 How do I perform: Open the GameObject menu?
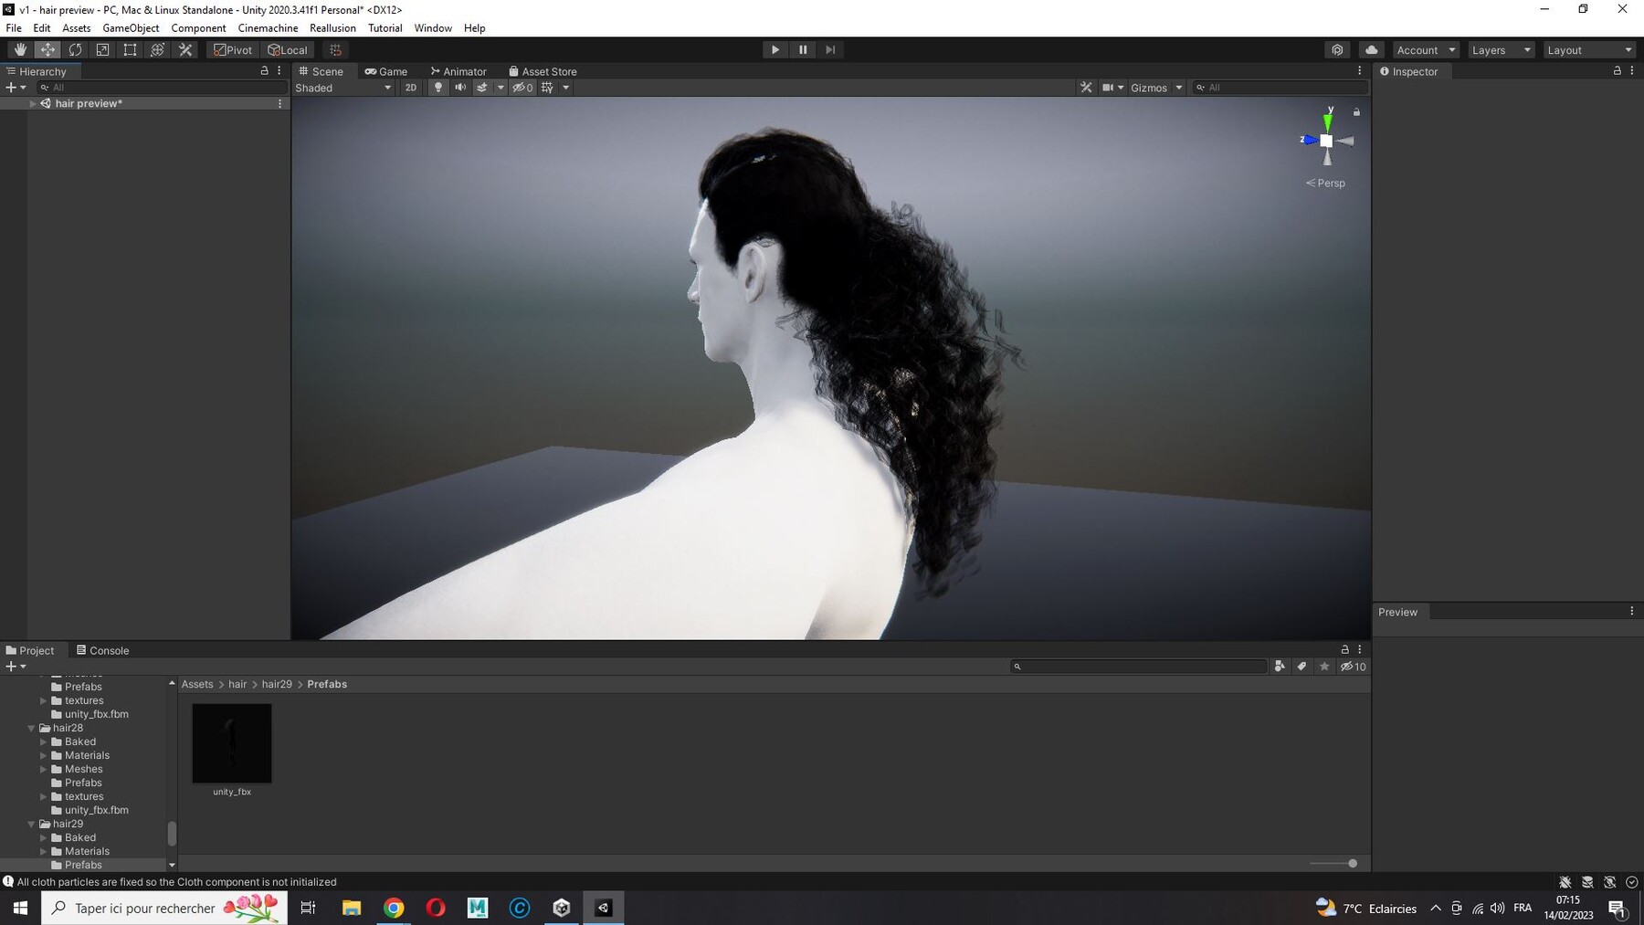131,28
